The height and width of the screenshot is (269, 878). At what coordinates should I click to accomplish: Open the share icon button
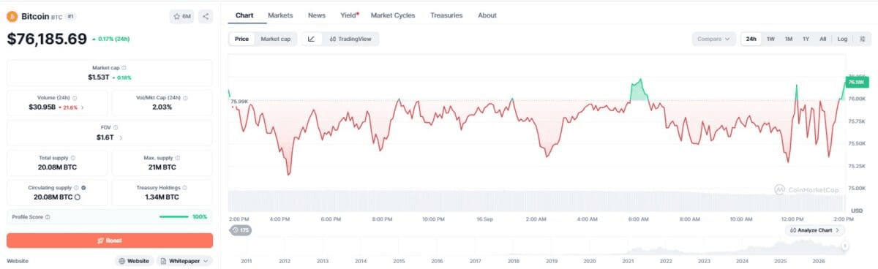coord(206,15)
